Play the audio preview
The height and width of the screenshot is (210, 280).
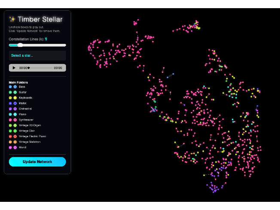[x=14, y=68]
